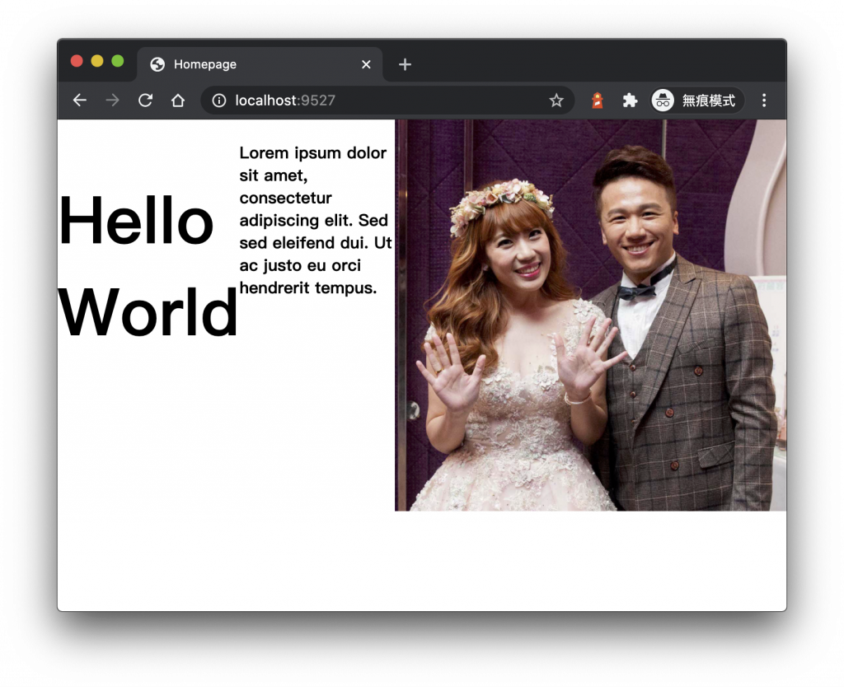Click the forward navigation arrow

point(112,100)
